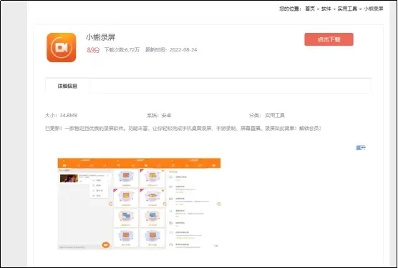Click the 已更新 description paragraph
This screenshot has height=268, width=398.
coord(183,129)
